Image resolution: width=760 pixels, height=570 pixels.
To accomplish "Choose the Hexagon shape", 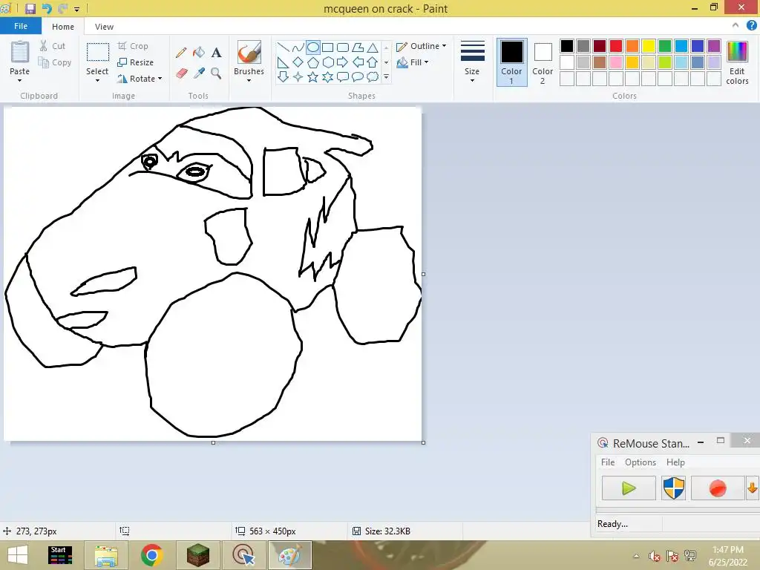I will tap(327, 62).
